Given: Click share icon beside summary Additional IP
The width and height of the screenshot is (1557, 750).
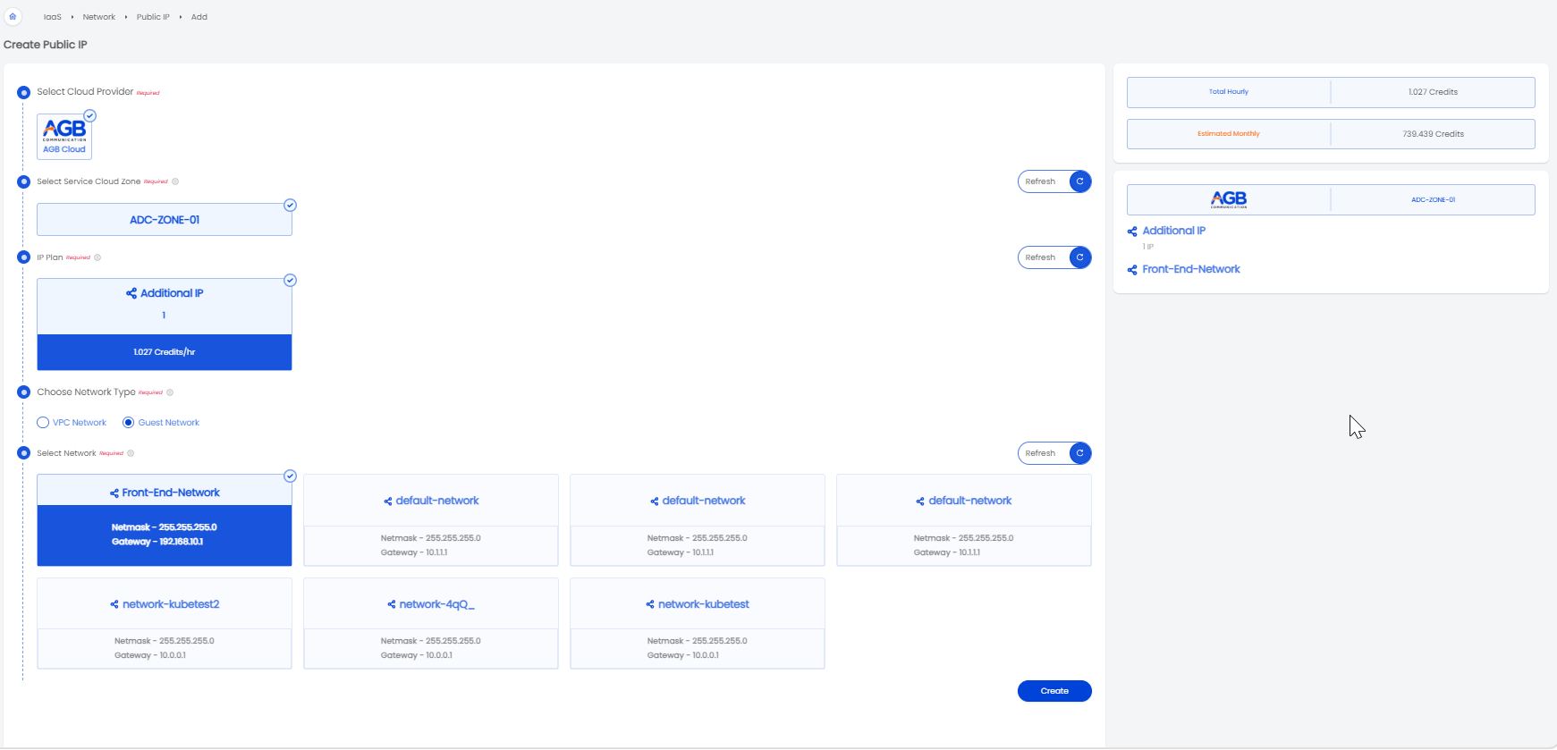Looking at the screenshot, I should [1132, 232].
